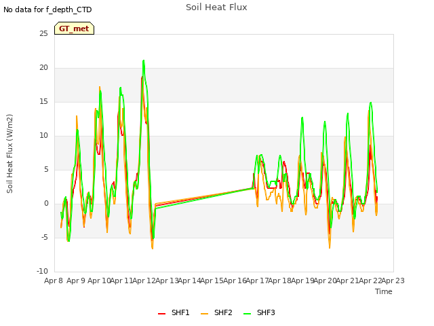Click the 0 y-axis tick label
Image resolution: width=434 pixels, height=326 pixels.
pos(46,204)
